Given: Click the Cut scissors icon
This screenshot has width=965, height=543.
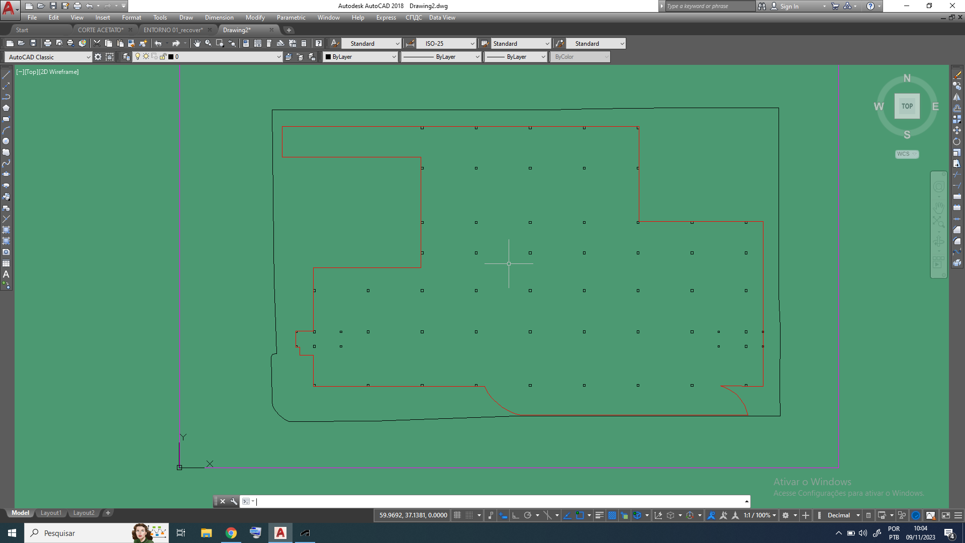Looking at the screenshot, I should tap(97, 44).
